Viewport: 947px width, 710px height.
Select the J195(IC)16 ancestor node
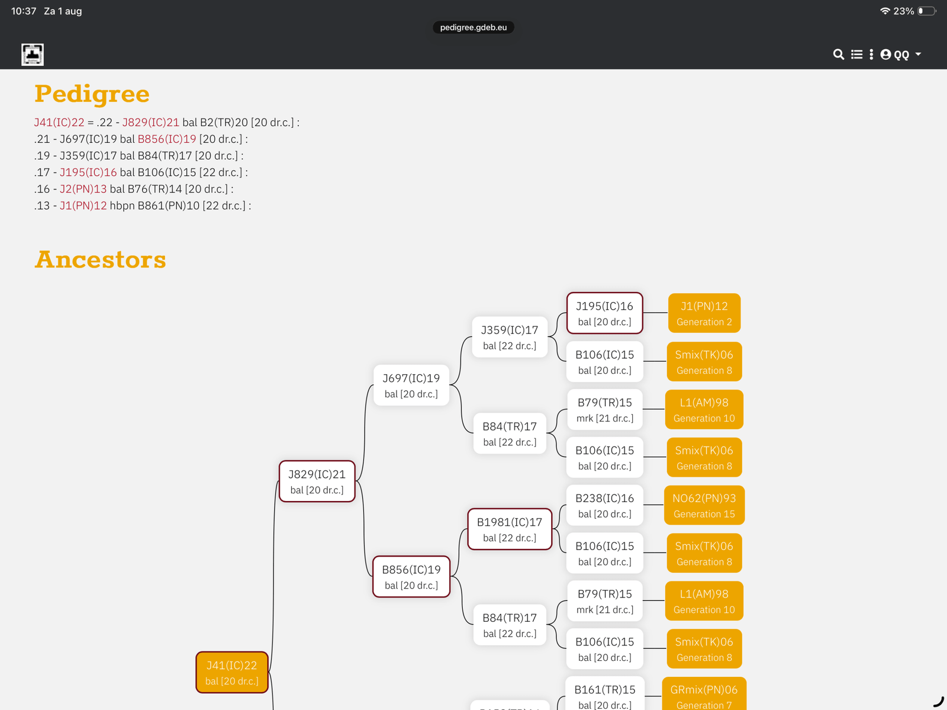pos(605,313)
